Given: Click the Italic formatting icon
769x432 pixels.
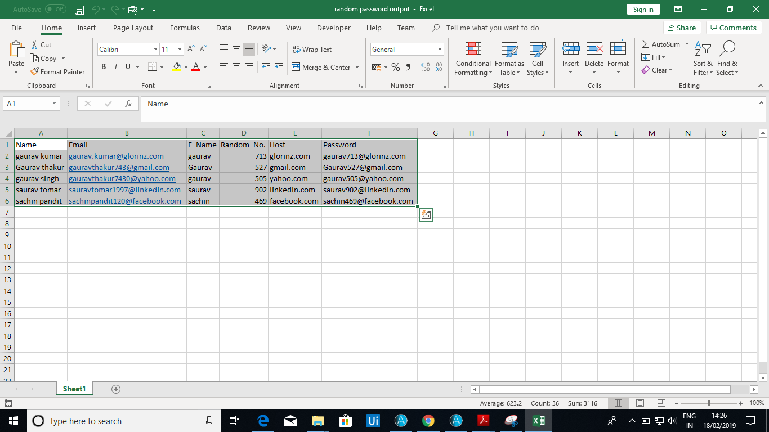Looking at the screenshot, I should click(116, 67).
